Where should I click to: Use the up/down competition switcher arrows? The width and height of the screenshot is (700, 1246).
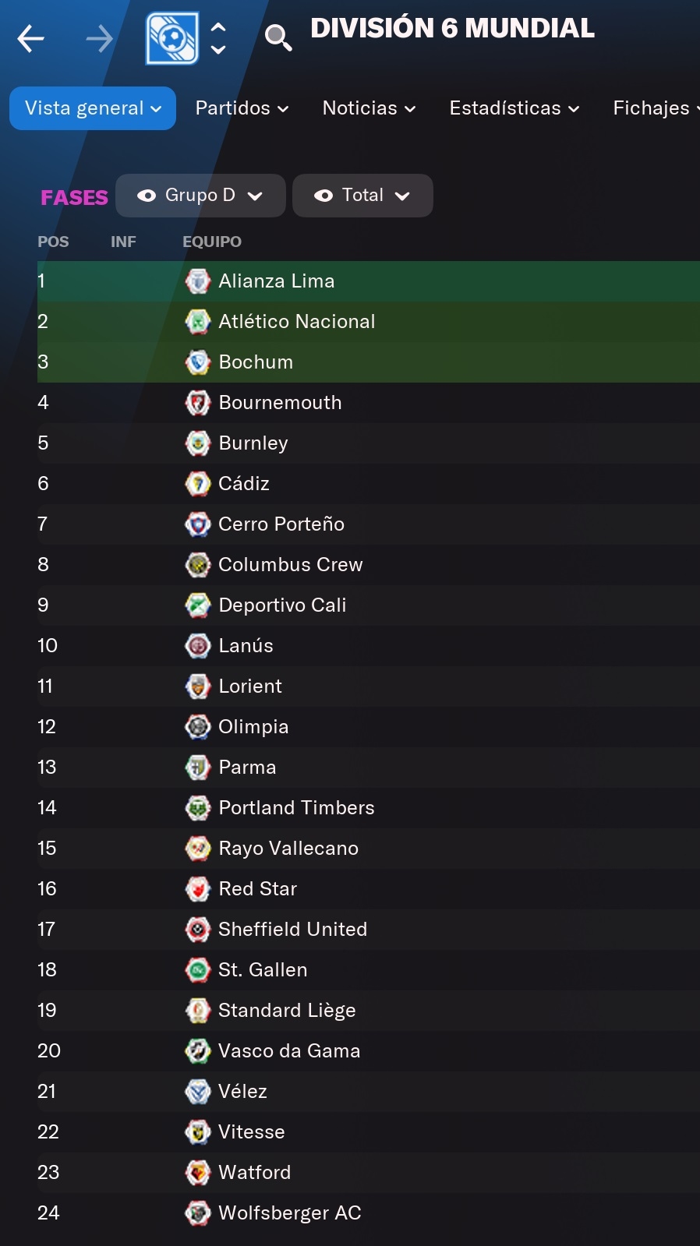click(x=219, y=38)
